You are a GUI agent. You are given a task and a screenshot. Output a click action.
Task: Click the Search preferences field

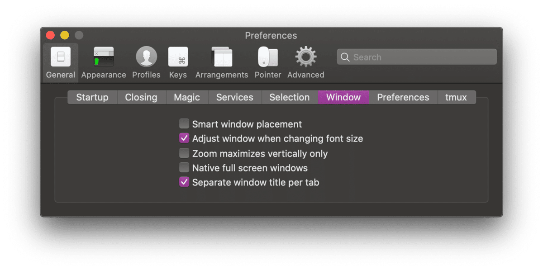click(421, 57)
